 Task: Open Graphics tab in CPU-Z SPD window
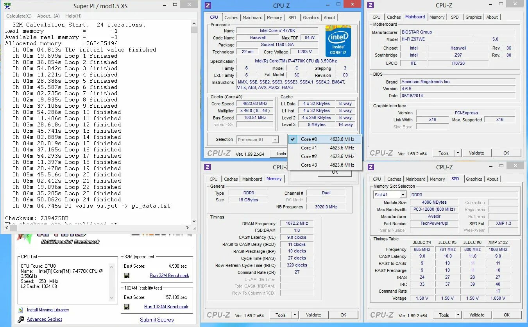tap(474, 179)
